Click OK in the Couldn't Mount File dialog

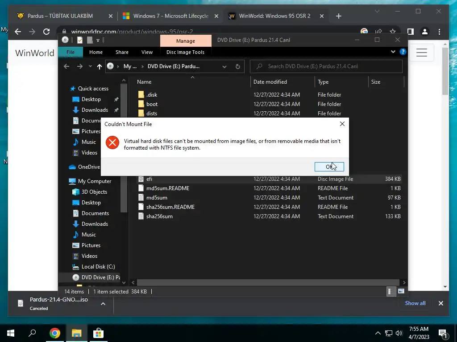tap(329, 167)
